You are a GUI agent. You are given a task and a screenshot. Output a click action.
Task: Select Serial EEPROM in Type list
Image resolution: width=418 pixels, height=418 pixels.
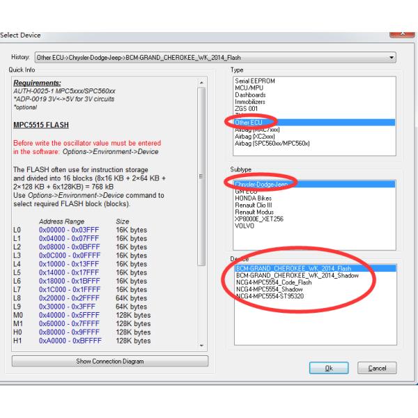click(256, 82)
